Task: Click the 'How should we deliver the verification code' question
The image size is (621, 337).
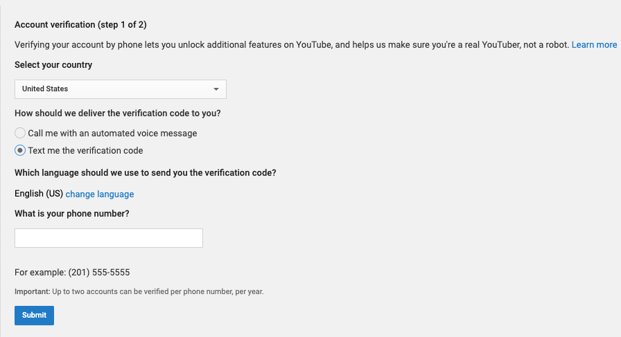Action: [x=118, y=113]
